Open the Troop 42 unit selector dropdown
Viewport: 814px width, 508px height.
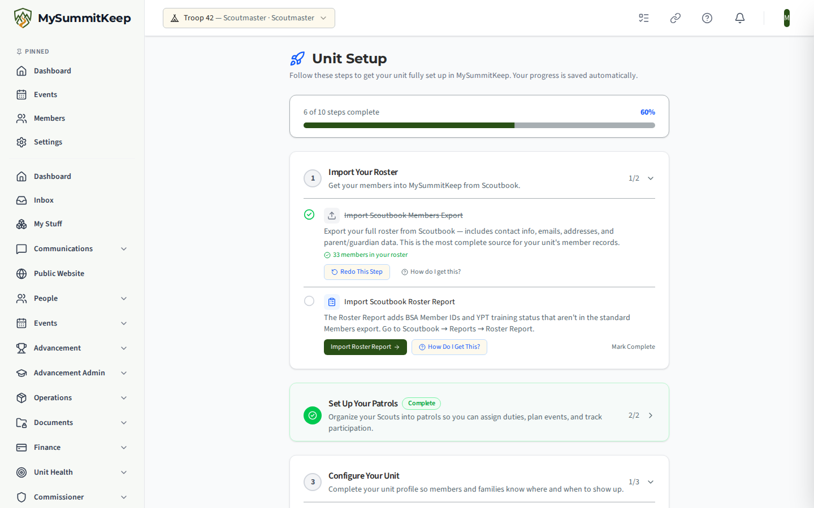click(x=249, y=18)
